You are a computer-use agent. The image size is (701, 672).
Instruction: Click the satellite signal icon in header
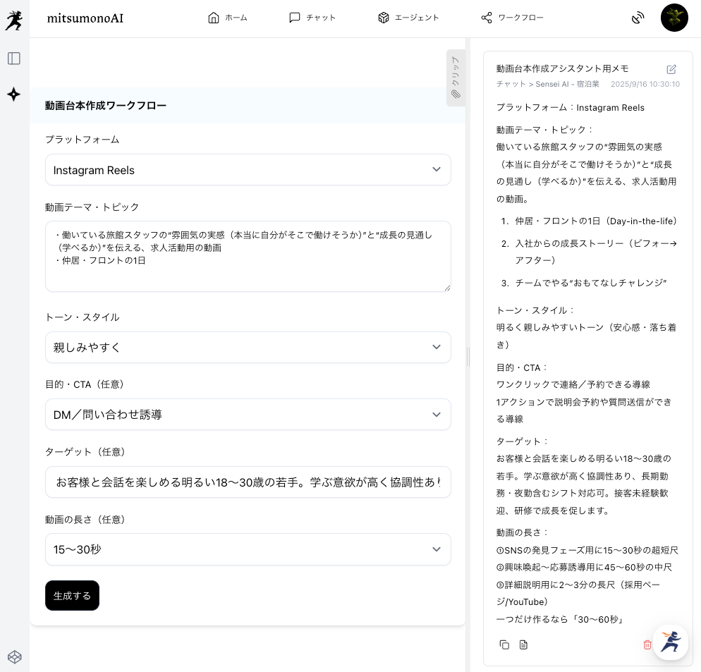638,18
